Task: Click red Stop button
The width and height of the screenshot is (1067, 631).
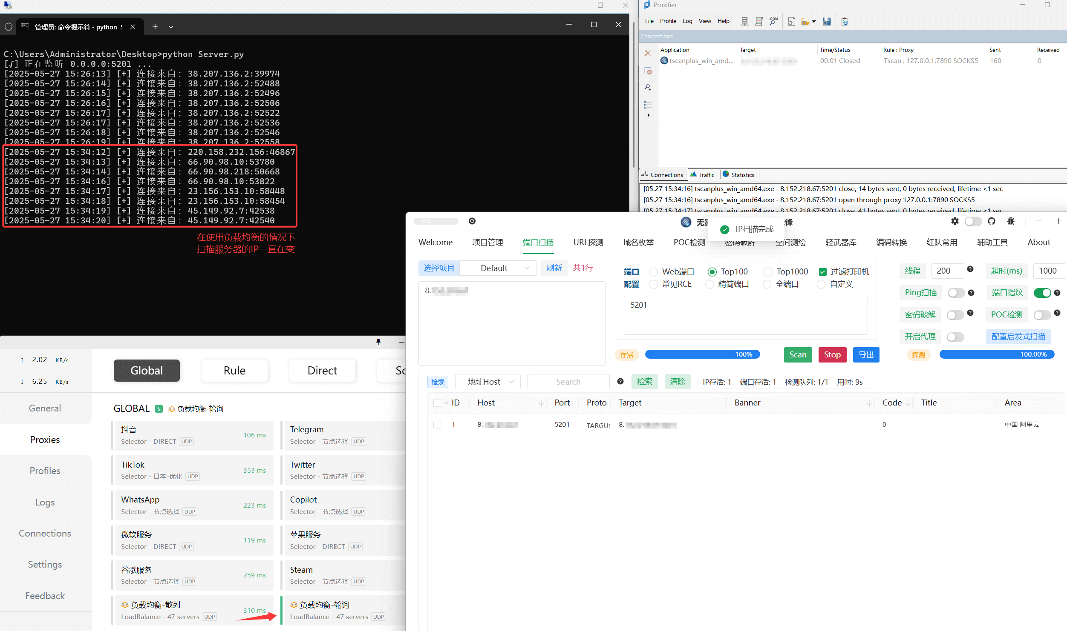Action: (832, 355)
